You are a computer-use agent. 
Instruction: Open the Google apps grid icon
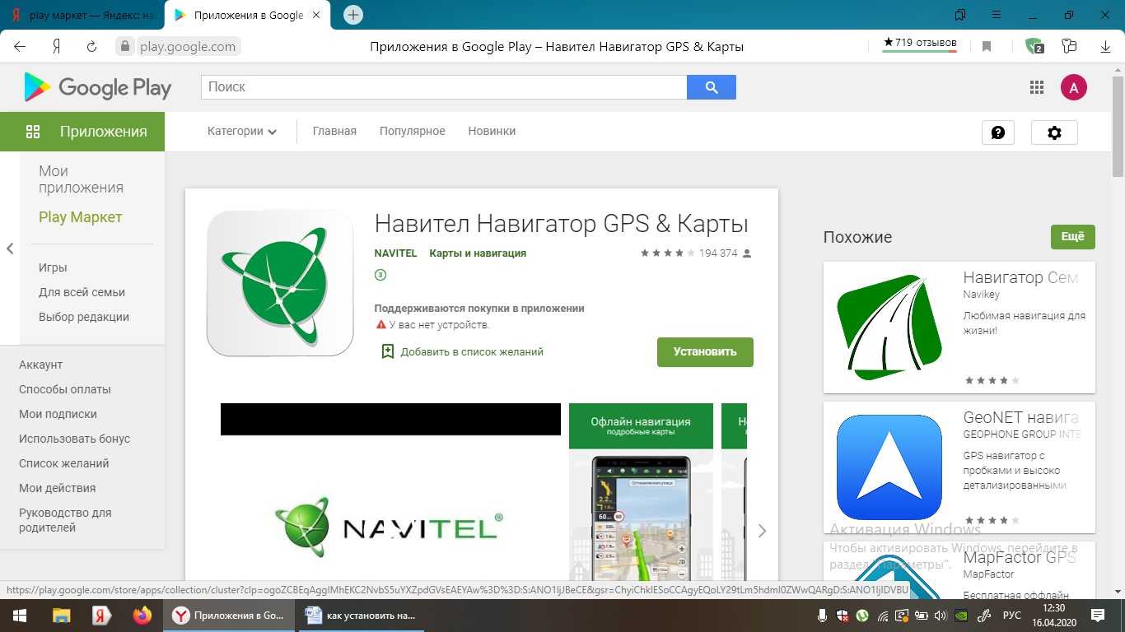click(1037, 87)
